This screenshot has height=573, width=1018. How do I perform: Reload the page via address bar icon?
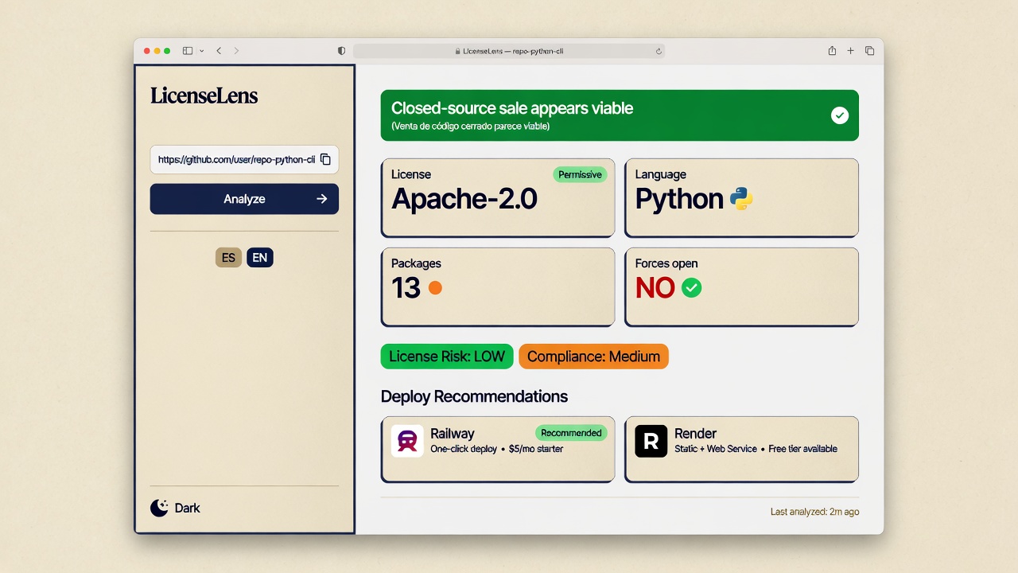(x=659, y=51)
